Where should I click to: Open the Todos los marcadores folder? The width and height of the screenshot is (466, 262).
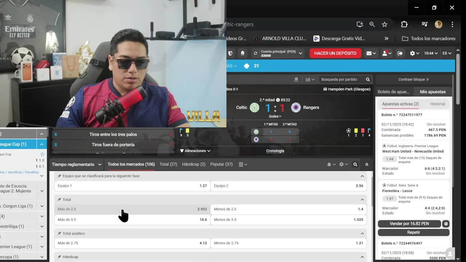click(429, 39)
